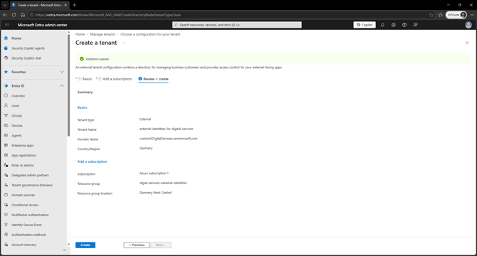Open the Agents icon in sidebar
This screenshot has width=477, height=256.
(6, 135)
